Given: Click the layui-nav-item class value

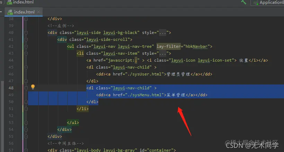Looking at the screenshot, I should click(120, 53).
